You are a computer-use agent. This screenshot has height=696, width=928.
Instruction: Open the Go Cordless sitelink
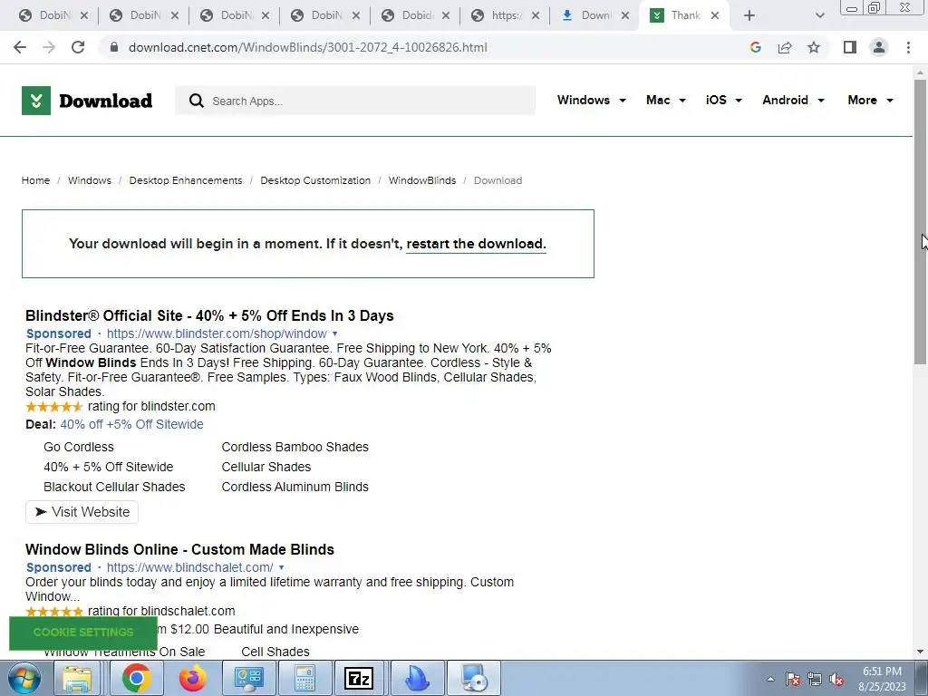point(79,447)
